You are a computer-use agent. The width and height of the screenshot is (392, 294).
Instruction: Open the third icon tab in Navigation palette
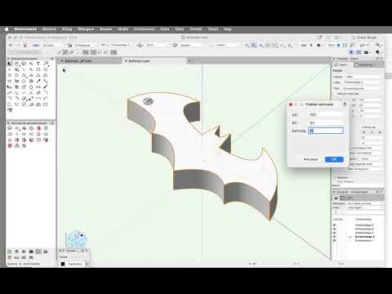click(x=349, y=198)
